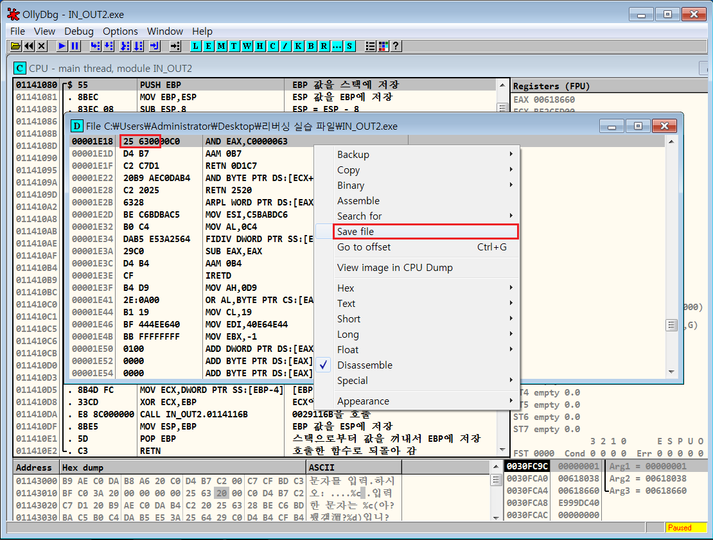Expand the Long submenu
The height and width of the screenshot is (540, 713).
tap(417, 335)
